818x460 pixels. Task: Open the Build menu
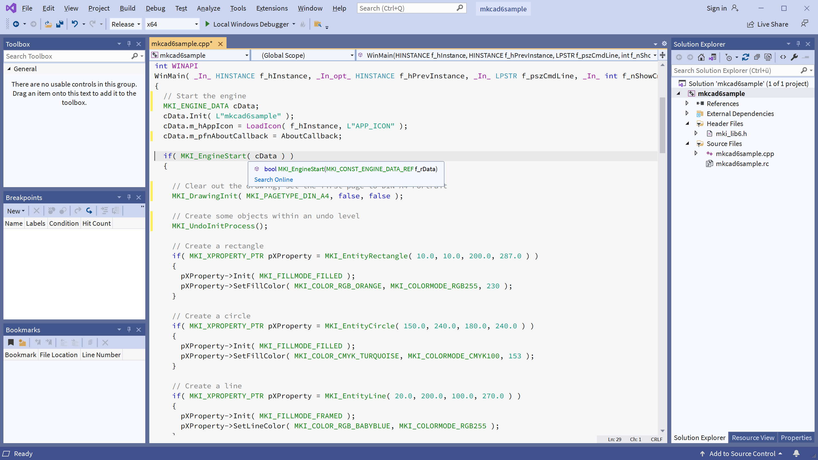click(127, 8)
